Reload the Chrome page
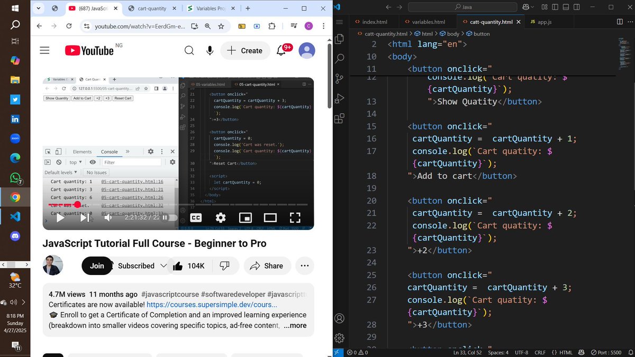Viewport: 635px width, 357px height. (69, 26)
